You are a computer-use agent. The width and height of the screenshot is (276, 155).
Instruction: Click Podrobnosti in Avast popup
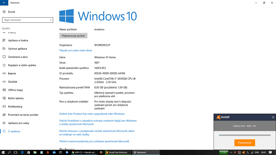tap(244, 143)
